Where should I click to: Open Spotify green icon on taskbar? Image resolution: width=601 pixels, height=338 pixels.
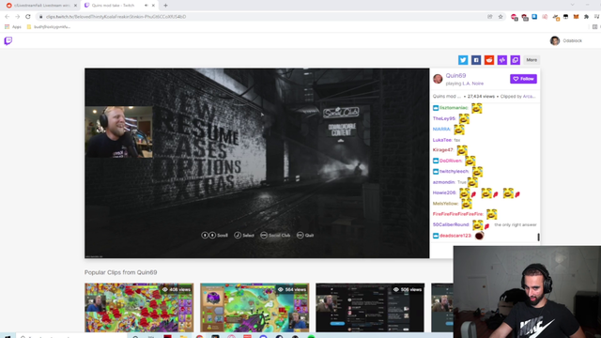coord(311,336)
